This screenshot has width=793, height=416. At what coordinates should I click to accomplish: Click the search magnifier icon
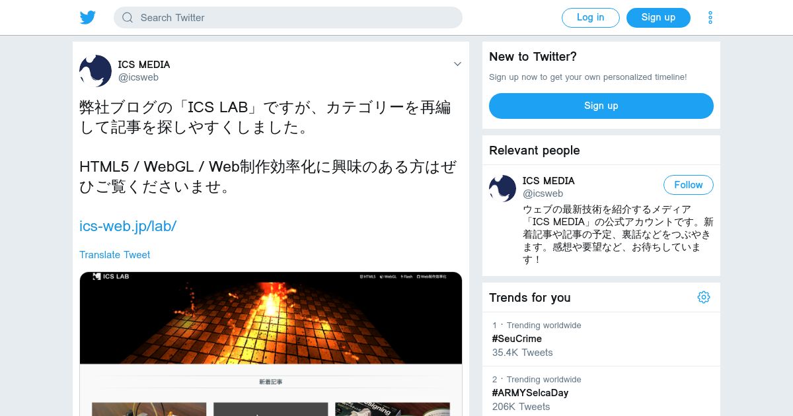point(128,18)
